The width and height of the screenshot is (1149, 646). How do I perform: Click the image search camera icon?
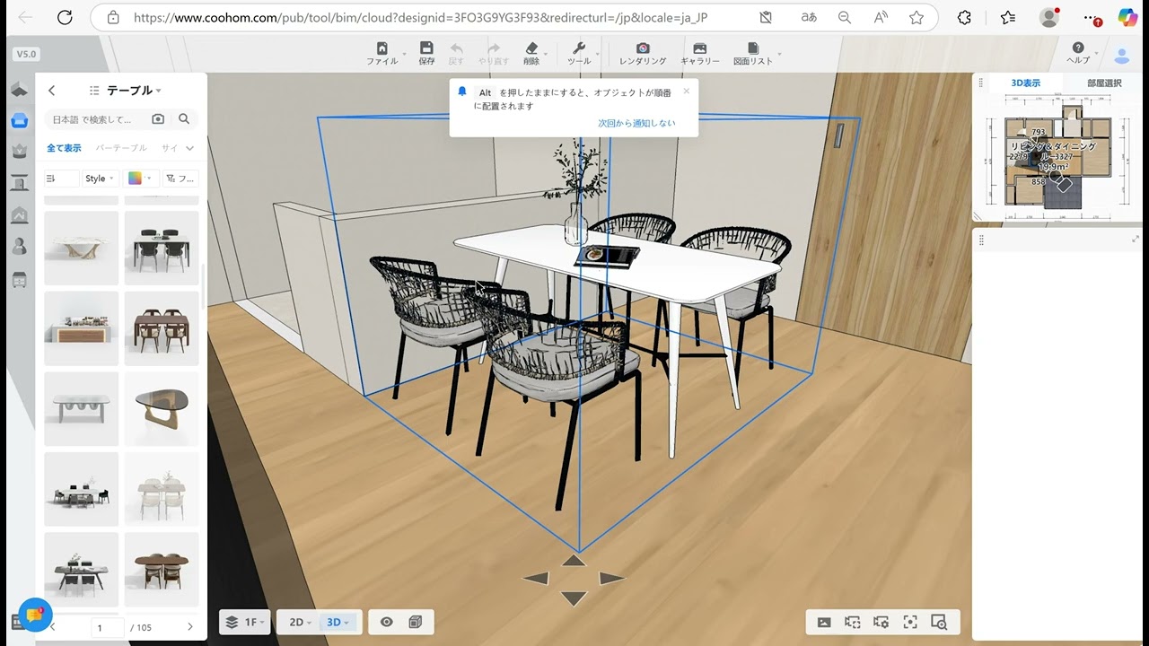pos(158,119)
